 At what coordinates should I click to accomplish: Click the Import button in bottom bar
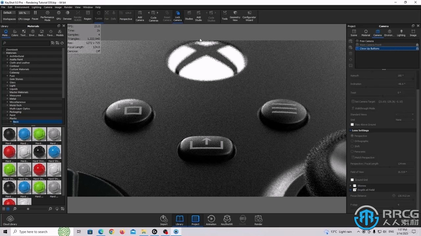pyautogui.click(x=164, y=221)
